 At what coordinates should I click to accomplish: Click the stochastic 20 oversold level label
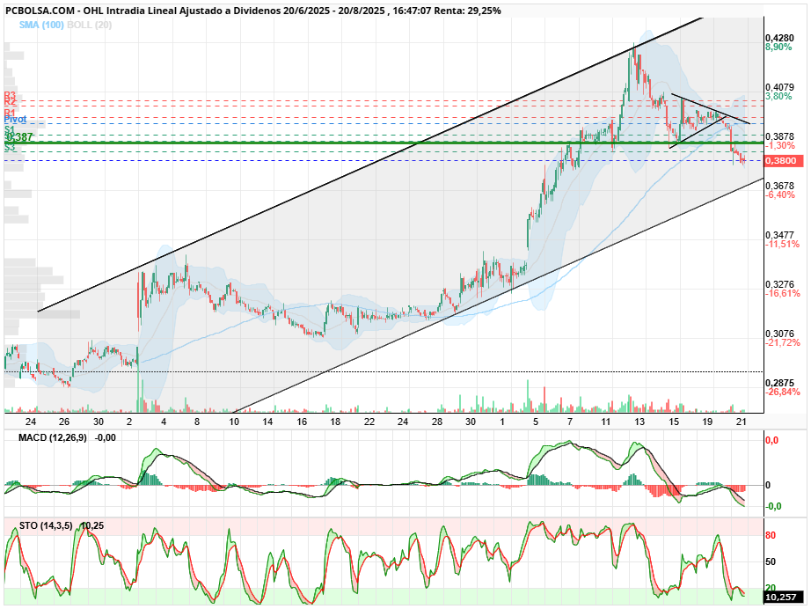771,588
